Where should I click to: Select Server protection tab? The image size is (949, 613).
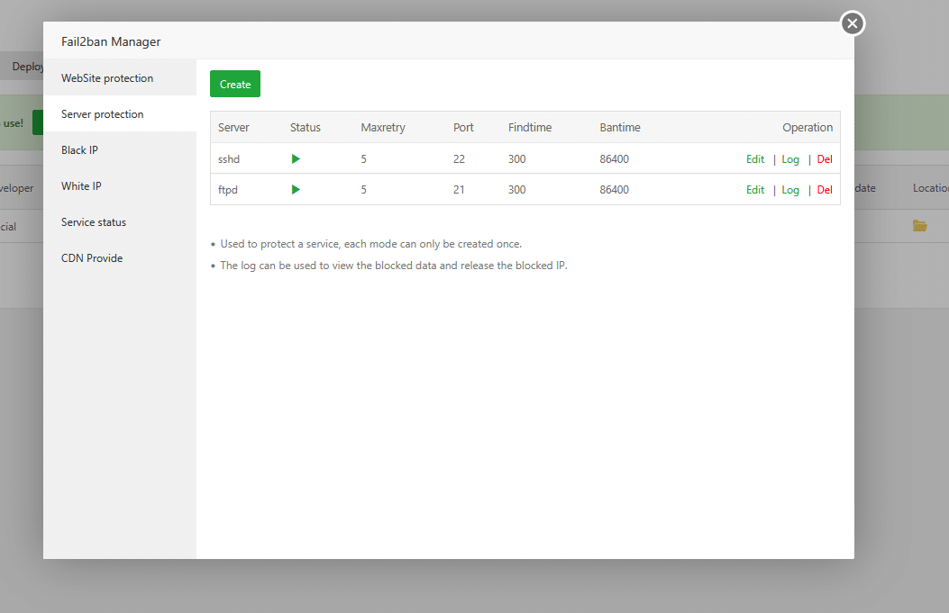pos(120,114)
